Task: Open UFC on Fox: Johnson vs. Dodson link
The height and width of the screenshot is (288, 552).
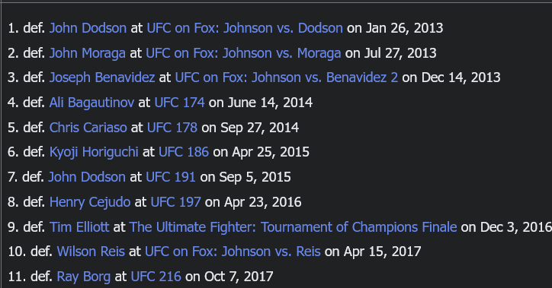Action: [x=245, y=28]
